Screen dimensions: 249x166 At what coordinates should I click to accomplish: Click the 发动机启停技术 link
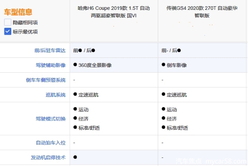click(48, 157)
